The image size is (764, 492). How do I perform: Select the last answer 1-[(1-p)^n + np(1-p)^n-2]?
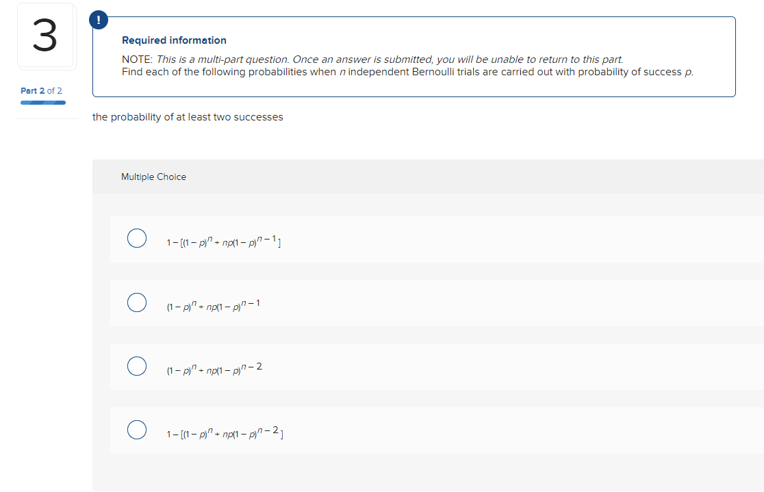[137, 430]
